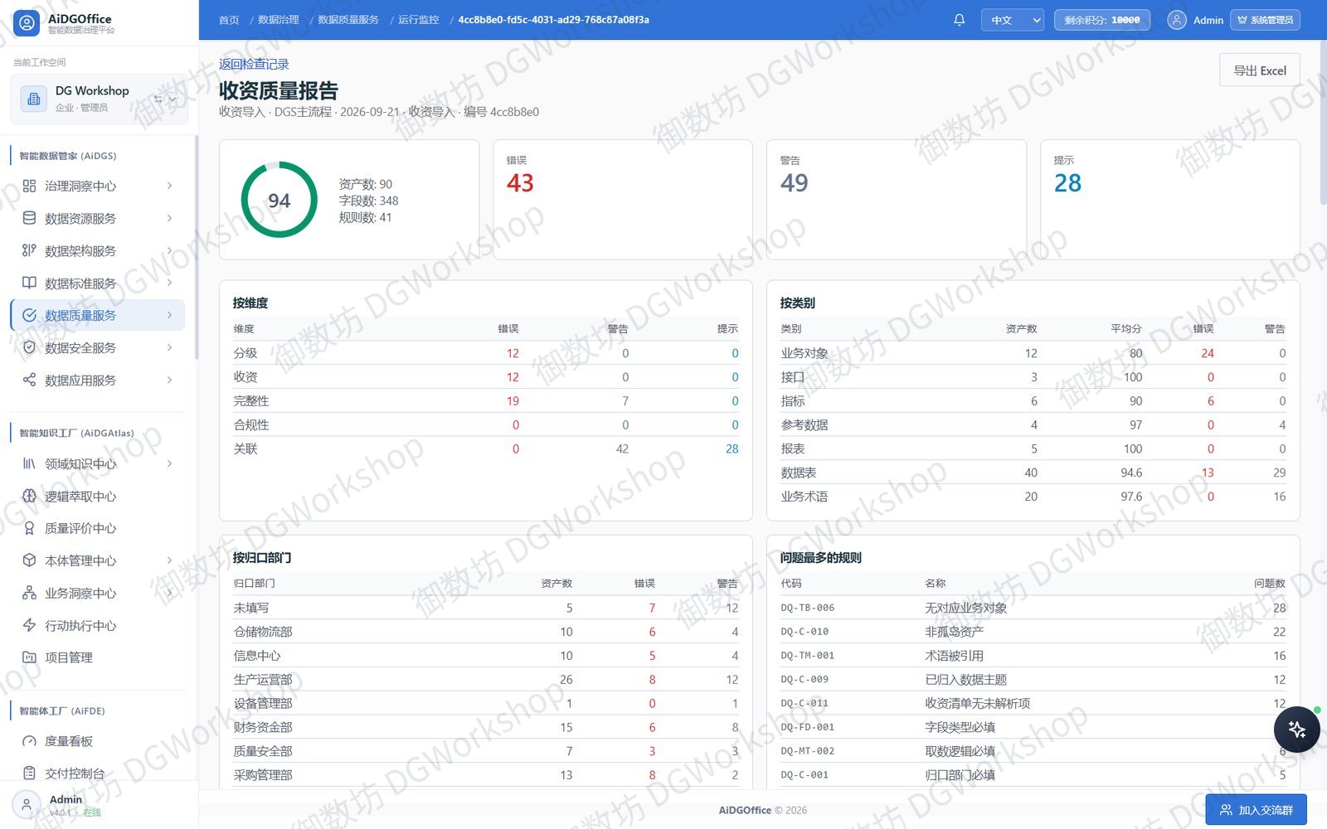Open the notification bell
The width and height of the screenshot is (1327, 829).
(959, 20)
